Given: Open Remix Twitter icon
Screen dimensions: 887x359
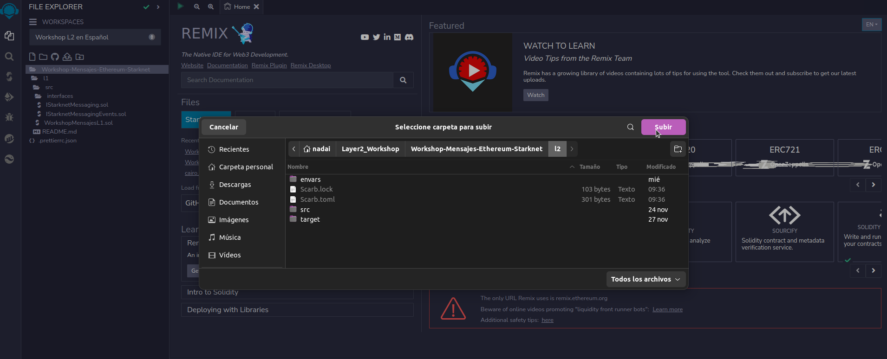Looking at the screenshot, I should 376,37.
